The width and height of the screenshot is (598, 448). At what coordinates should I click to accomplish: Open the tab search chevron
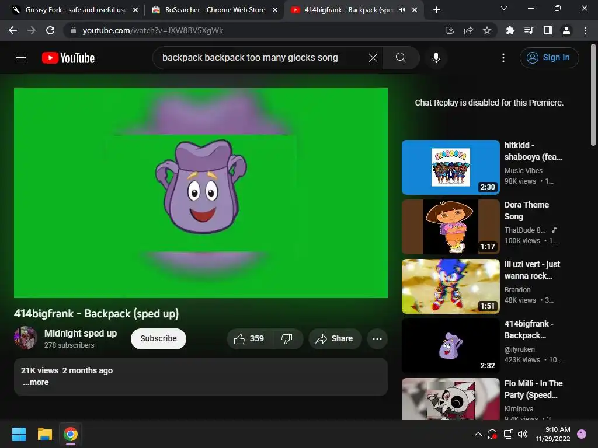pyautogui.click(x=504, y=8)
